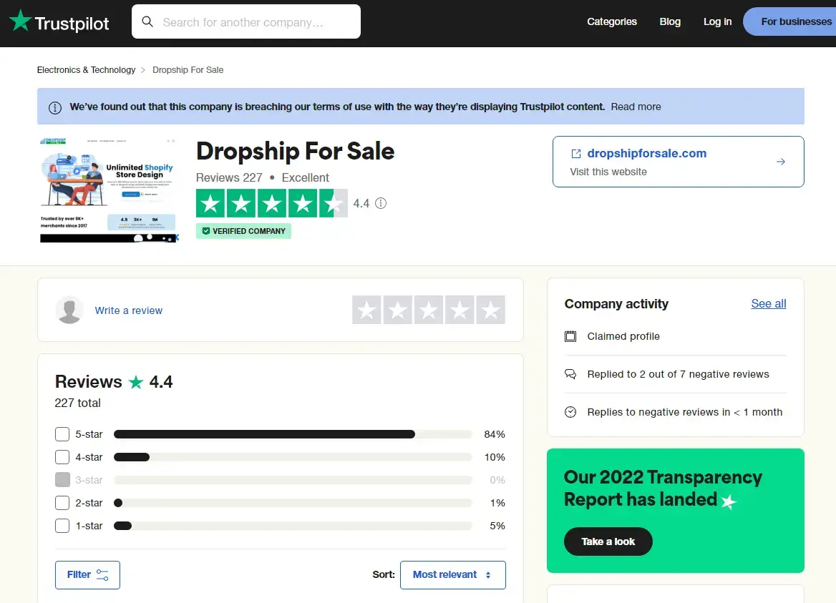Click the Dropship For Sale breadcrumb
The image size is (836, 603).
(188, 70)
